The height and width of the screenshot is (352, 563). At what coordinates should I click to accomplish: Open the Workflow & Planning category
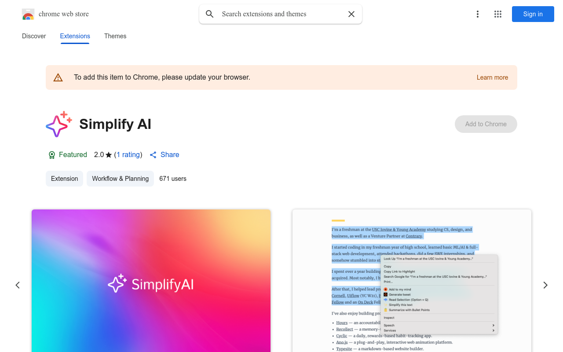(x=120, y=179)
